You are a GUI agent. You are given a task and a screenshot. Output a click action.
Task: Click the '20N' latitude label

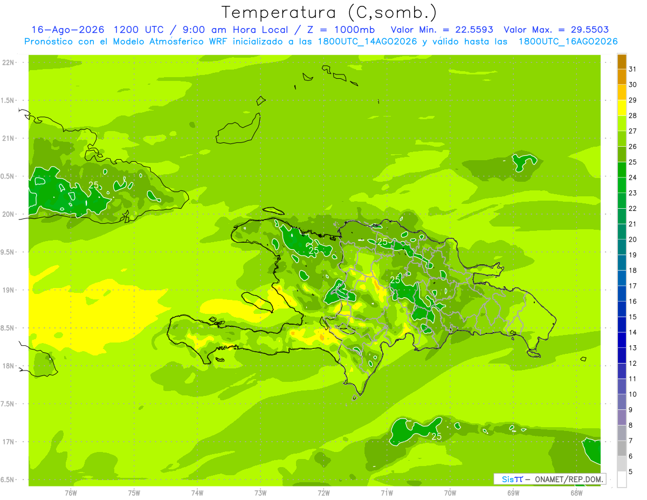8,214
